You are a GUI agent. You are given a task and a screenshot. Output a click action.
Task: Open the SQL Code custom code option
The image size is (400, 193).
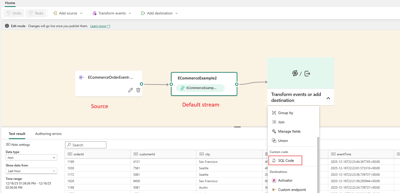click(x=285, y=160)
